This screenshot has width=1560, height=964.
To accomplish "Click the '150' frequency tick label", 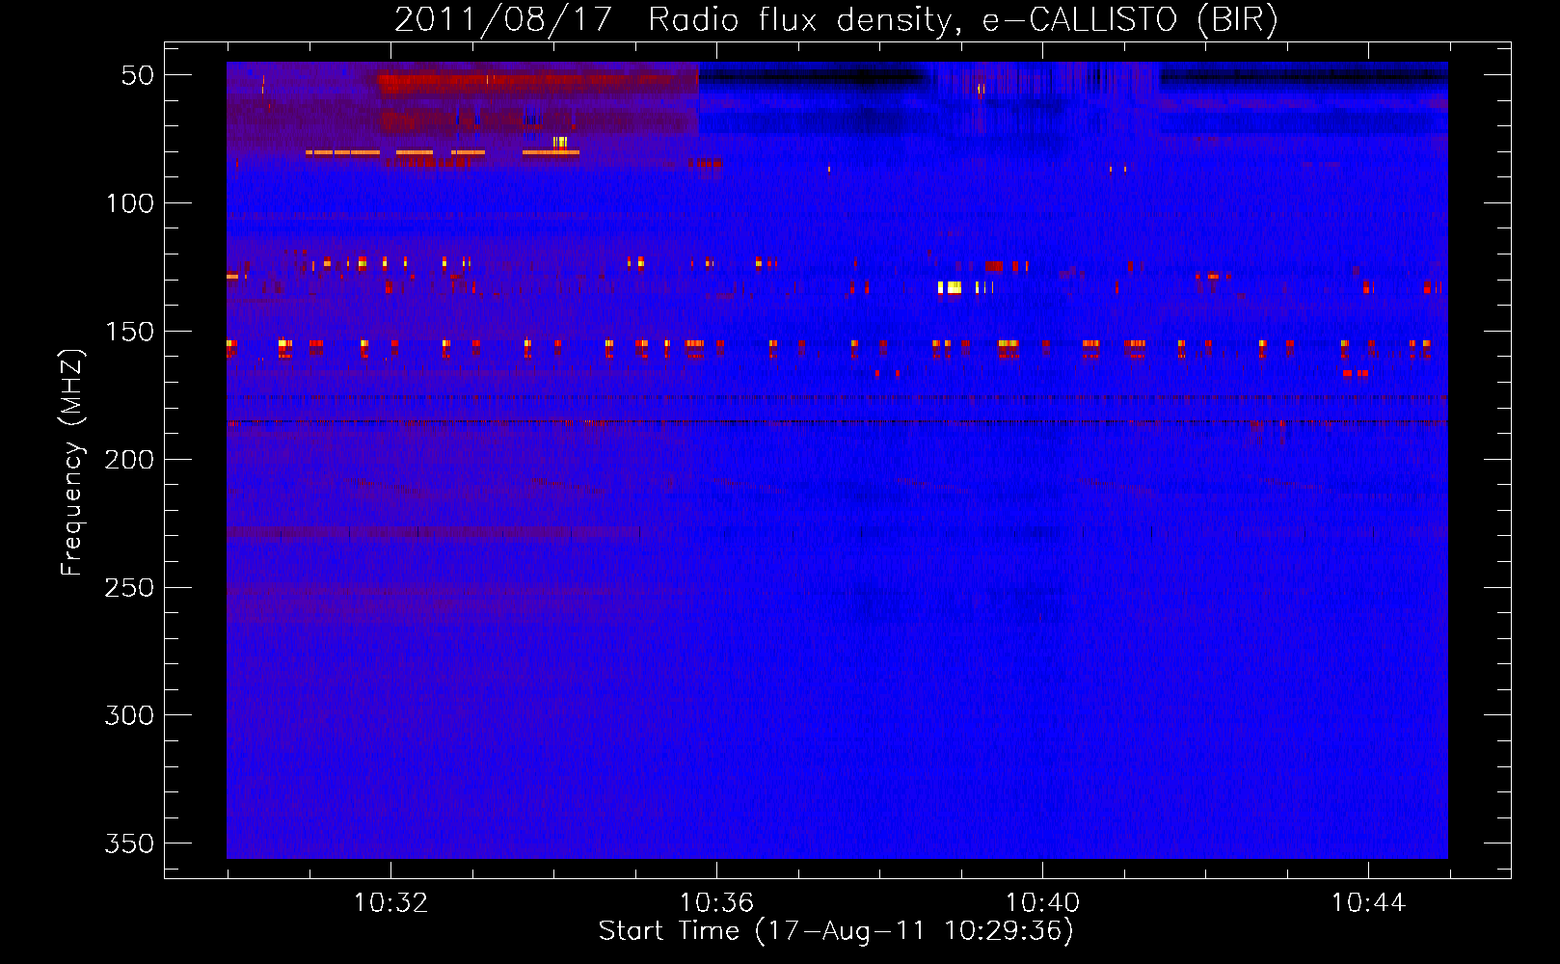I will click(130, 332).
